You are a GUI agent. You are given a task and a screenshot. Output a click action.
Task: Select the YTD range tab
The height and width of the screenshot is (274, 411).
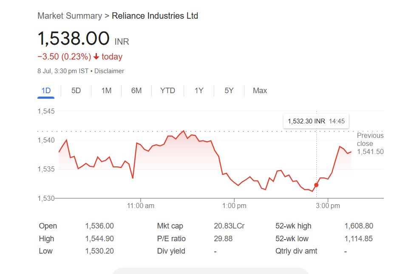point(167,91)
